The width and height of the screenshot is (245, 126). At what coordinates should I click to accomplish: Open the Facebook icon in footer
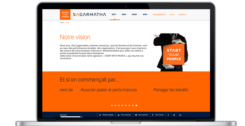168,115
